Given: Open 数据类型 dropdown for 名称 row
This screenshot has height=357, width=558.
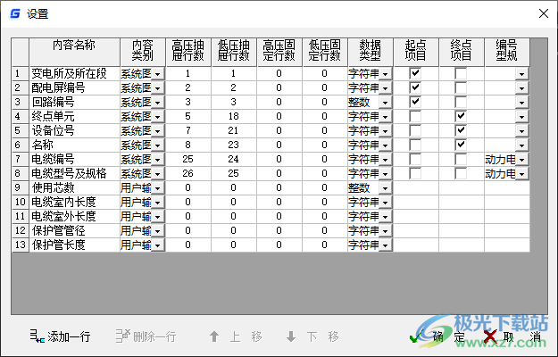Looking at the screenshot, I should 386,145.
